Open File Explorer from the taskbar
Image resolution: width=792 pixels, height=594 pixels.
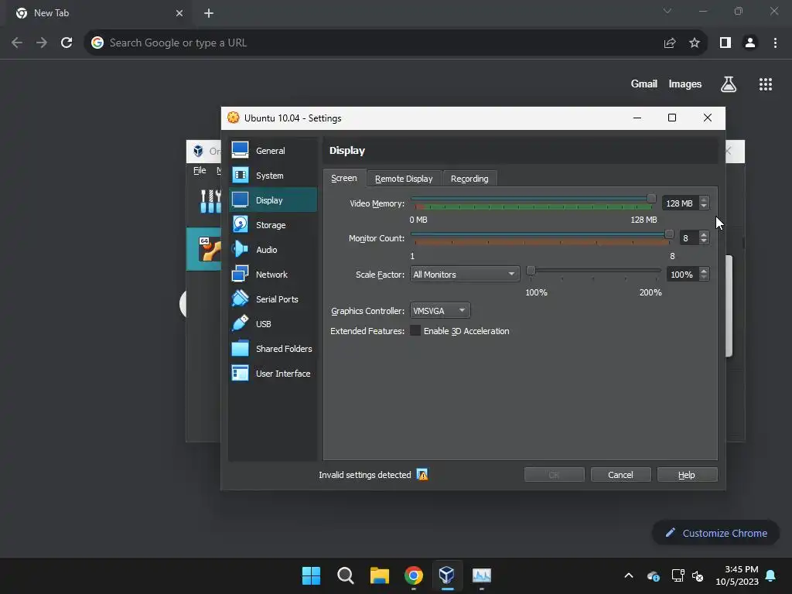coord(379,575)
